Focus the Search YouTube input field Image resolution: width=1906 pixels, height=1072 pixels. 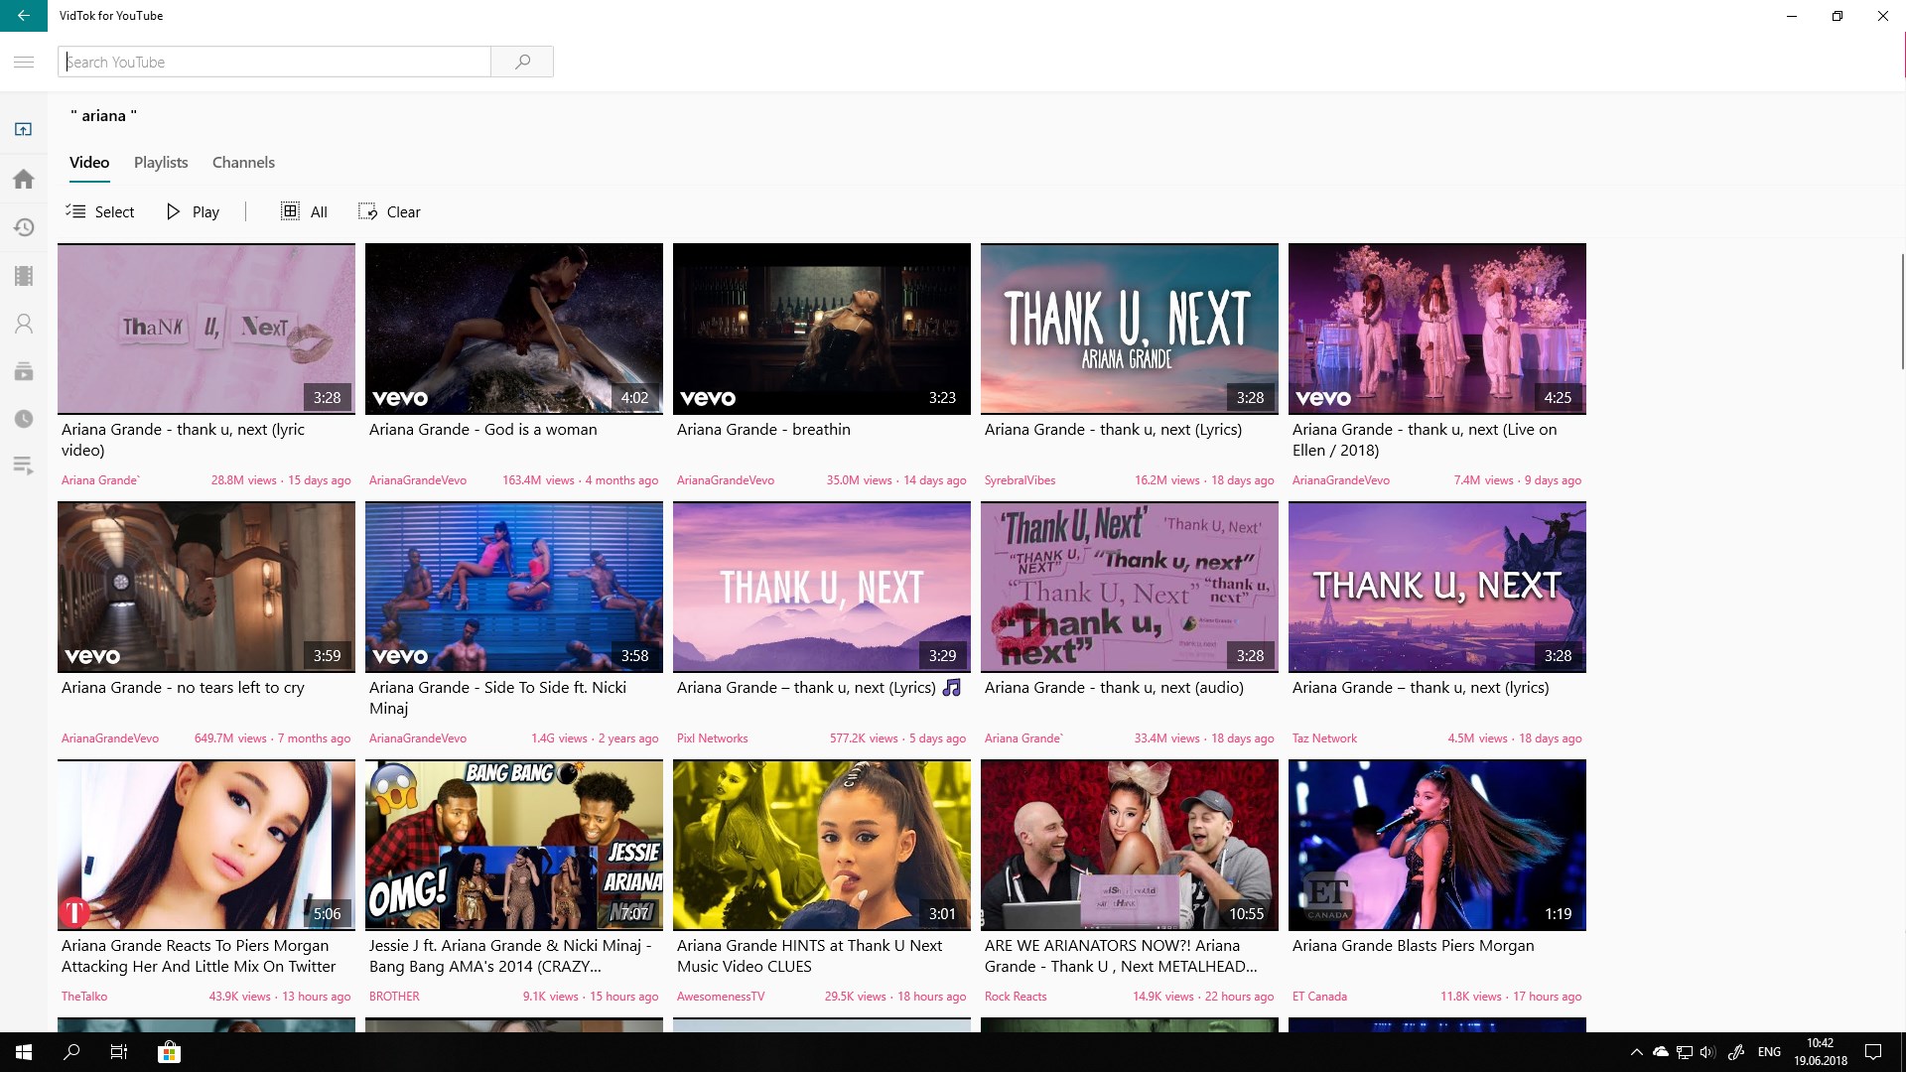click(275, 62)
